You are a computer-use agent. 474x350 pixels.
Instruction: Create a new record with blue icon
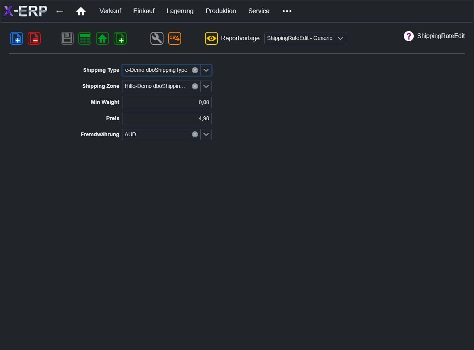pos(17,38)
